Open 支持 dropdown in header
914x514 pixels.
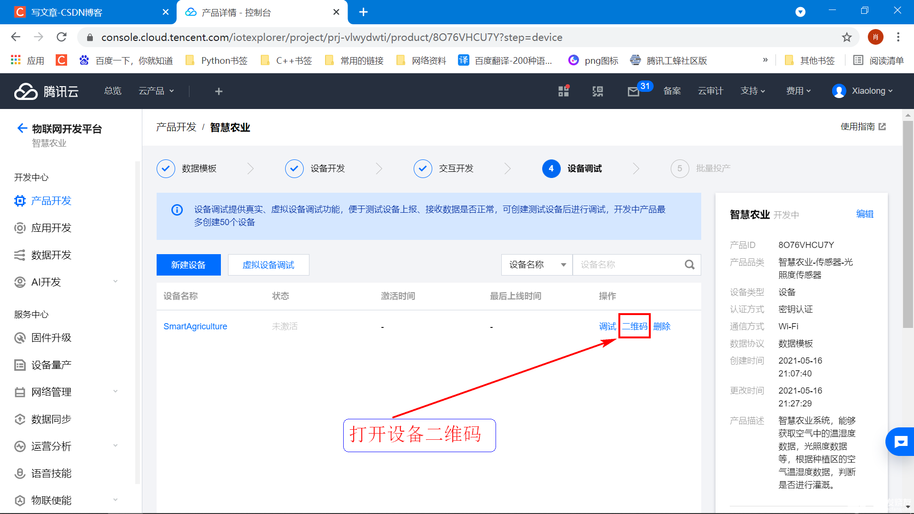pos(753,91)
